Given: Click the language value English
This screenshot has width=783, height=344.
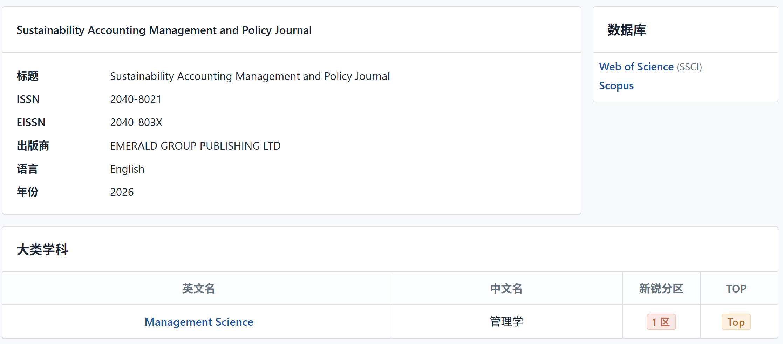Looking at the screenshot, I should (127, 169).
